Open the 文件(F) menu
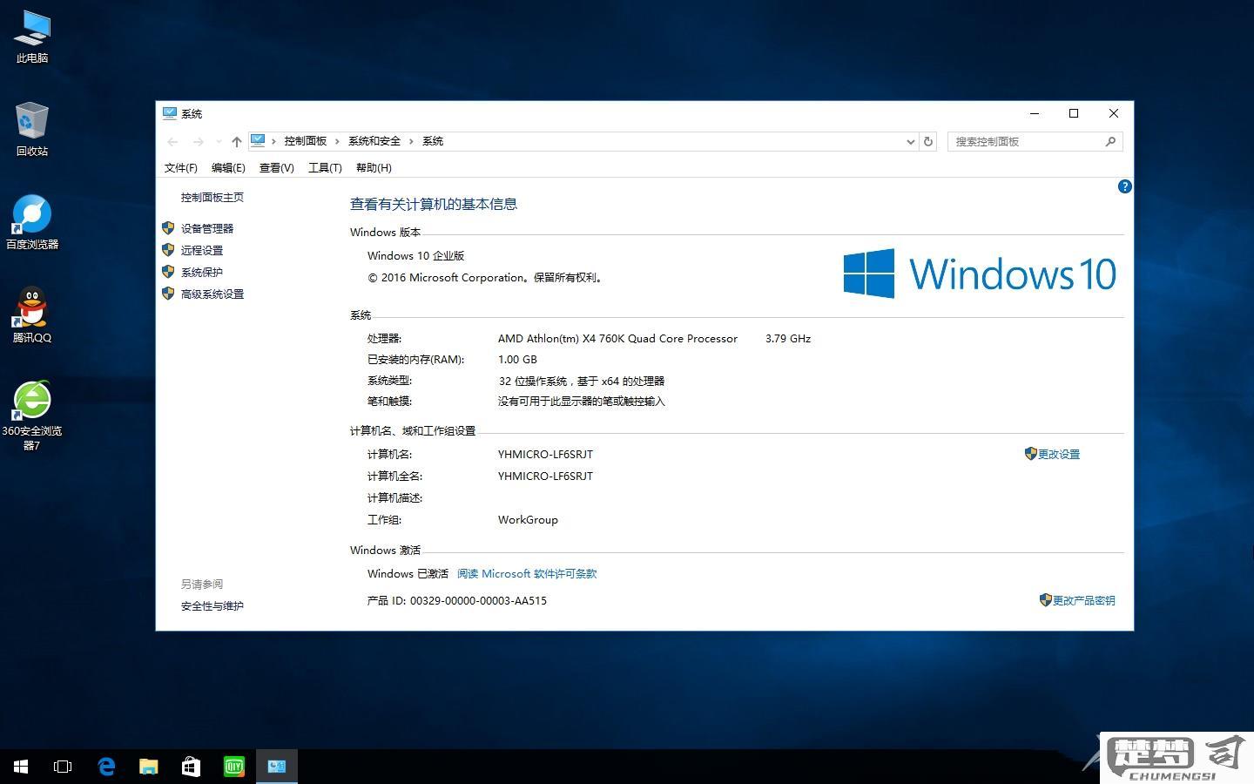Image resolution: width=1254 pixels, height=784 pixels. pos(181,168)
